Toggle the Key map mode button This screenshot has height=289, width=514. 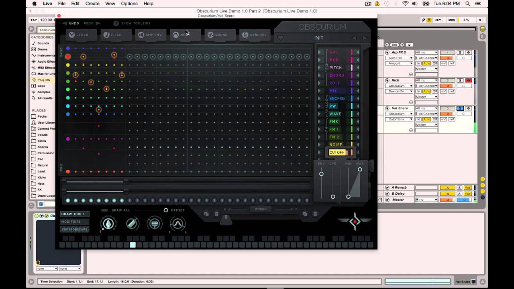437,20
